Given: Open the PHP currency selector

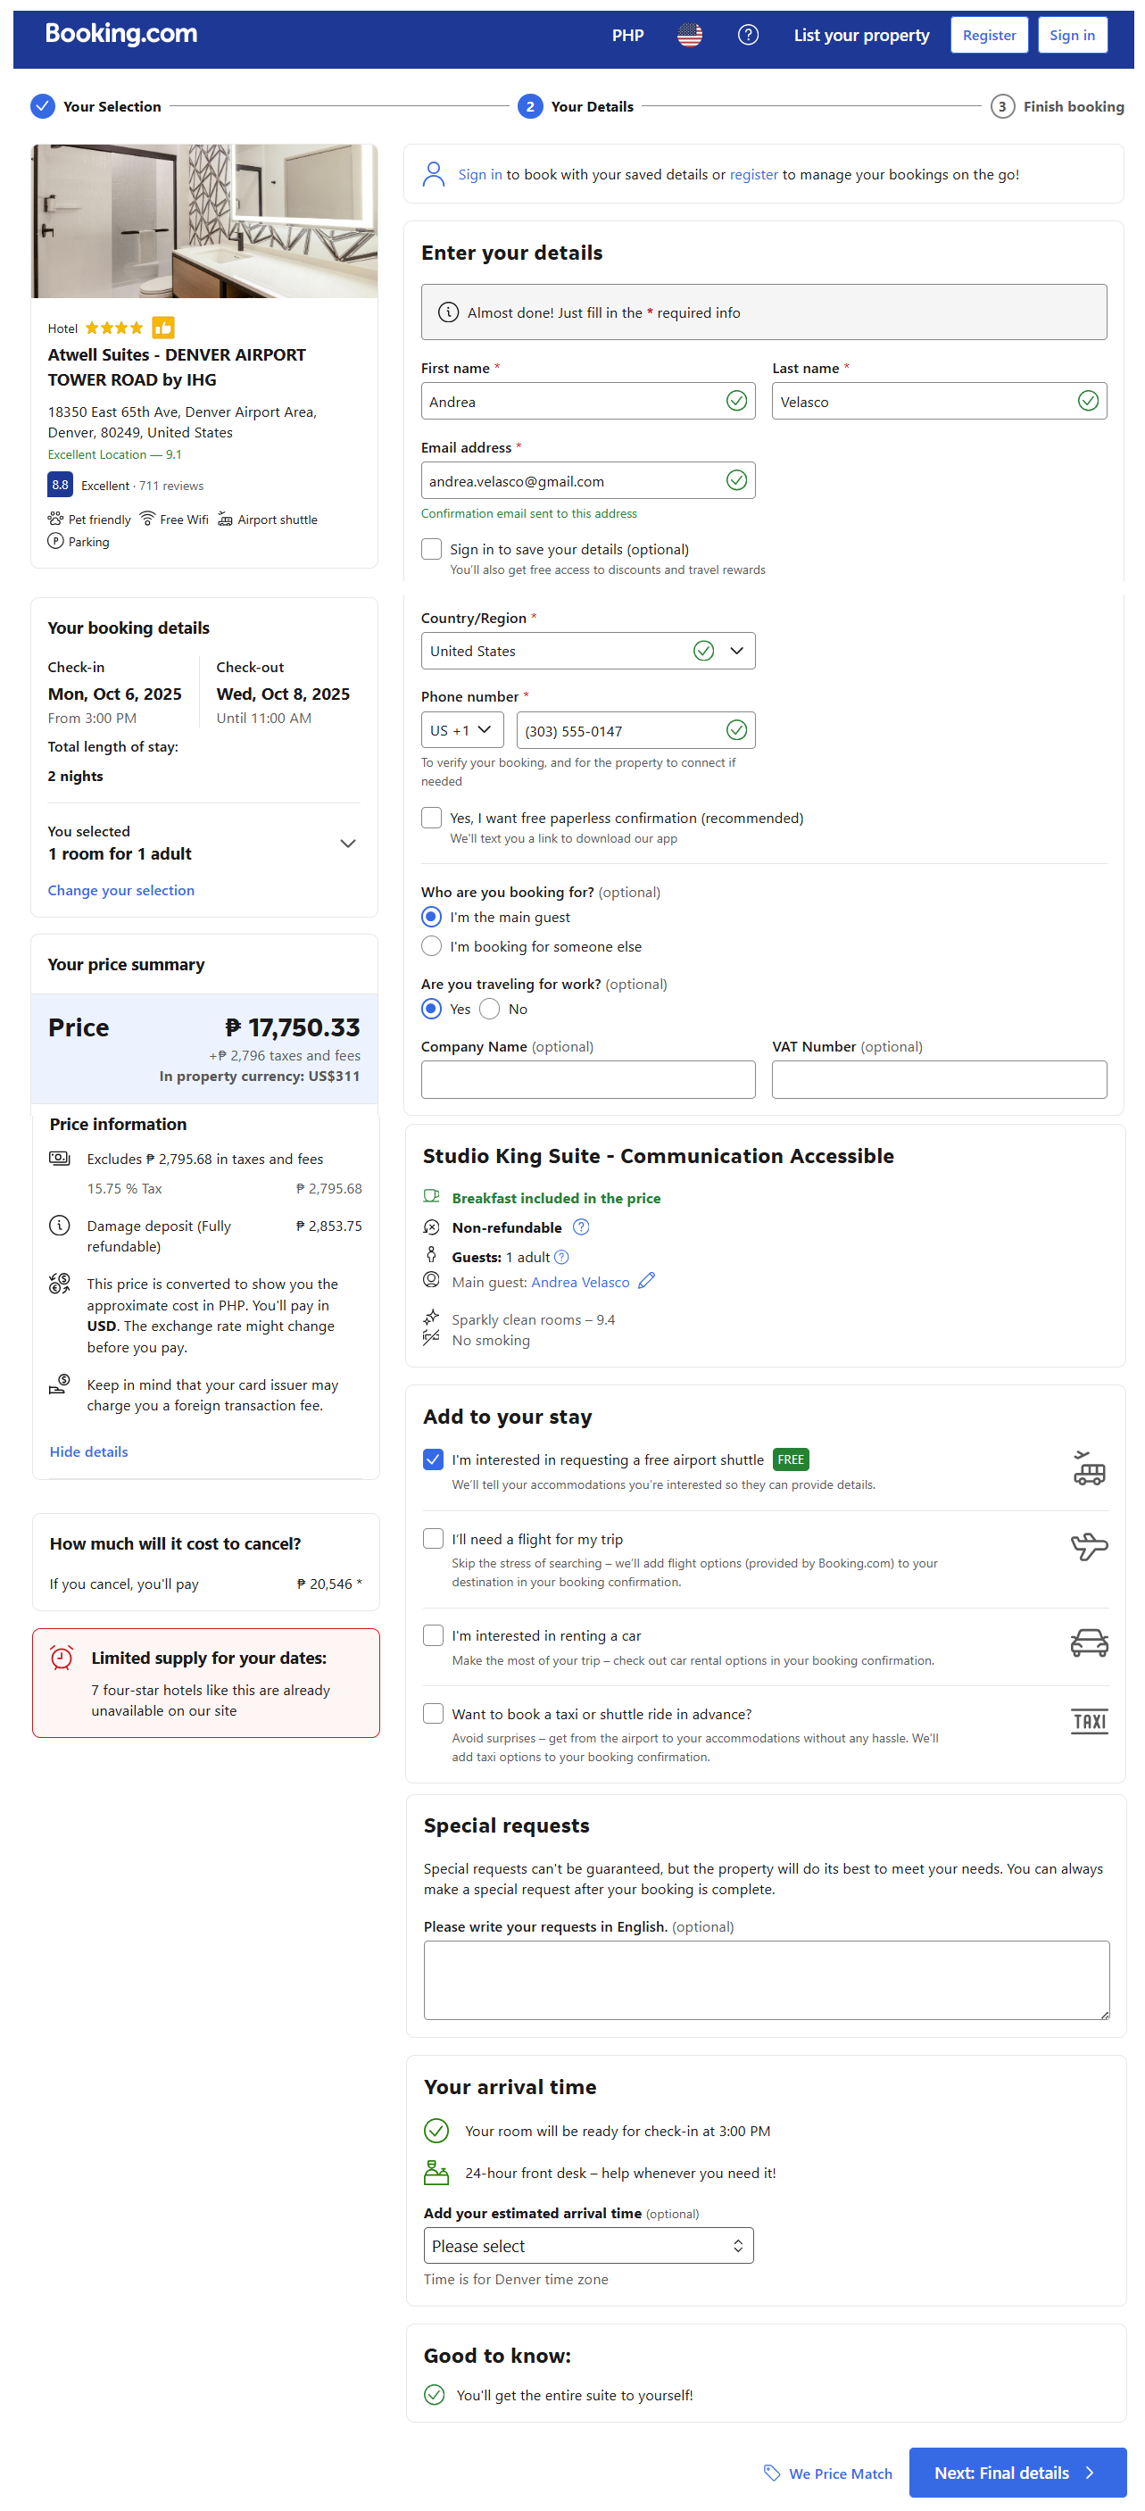Looking at the screenshot, I should [627, 35].
